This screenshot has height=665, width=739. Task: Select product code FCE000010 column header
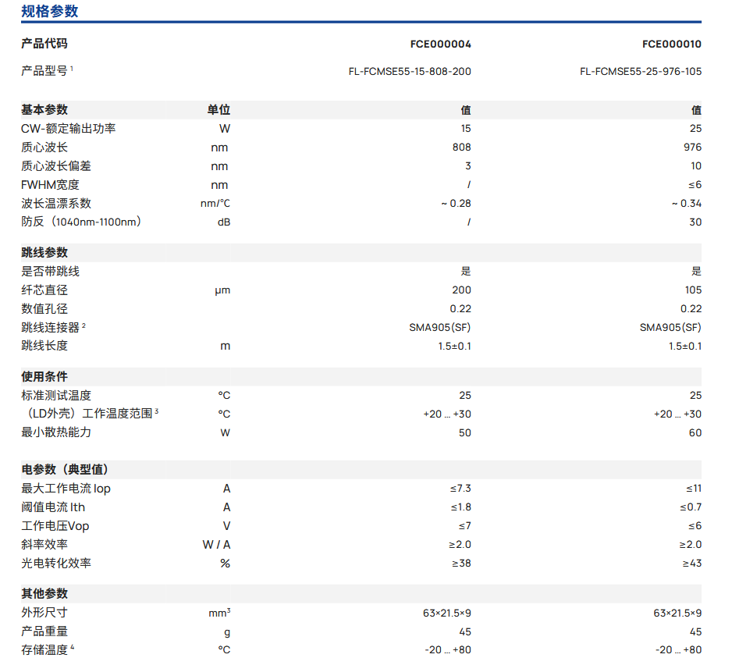671,44
